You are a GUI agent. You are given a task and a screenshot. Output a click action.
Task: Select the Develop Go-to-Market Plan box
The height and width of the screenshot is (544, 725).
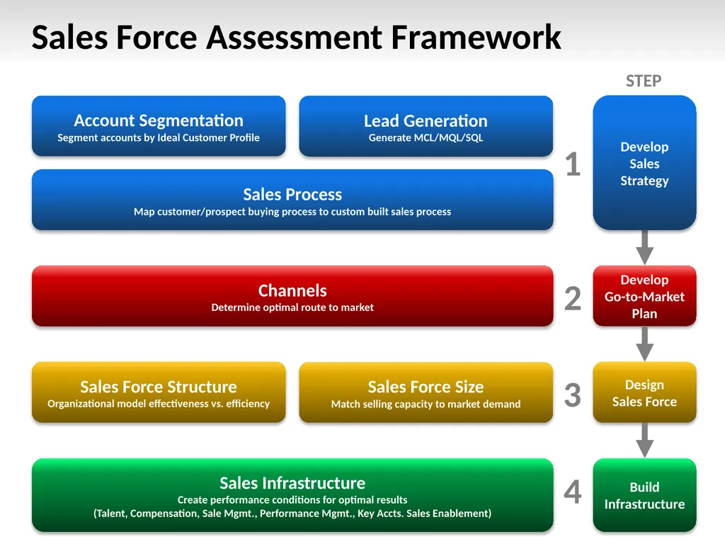pos(644,296)
